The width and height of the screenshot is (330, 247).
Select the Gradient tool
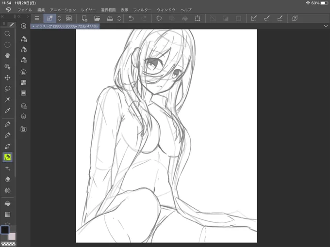(x=7, y=215)
